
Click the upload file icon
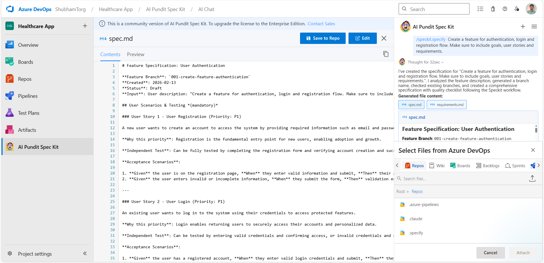532,179
